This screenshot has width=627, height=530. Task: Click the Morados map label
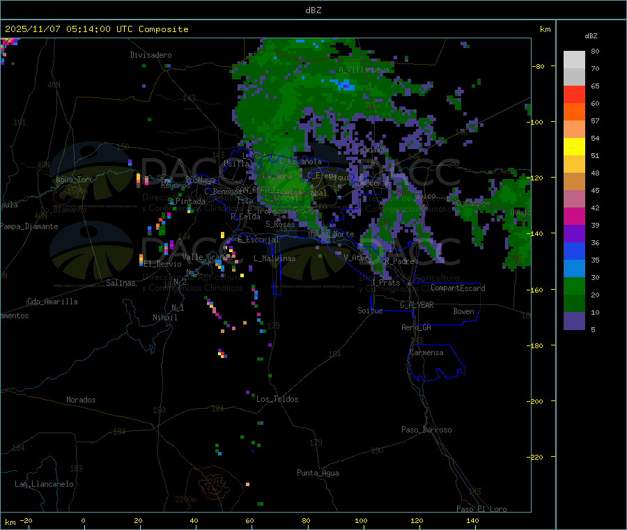click(81, 400)
